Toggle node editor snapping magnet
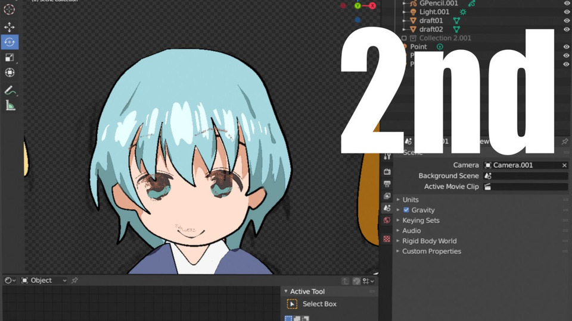This screenshot has height=321, width=572. pyautogui.click(x=356, y=281)
